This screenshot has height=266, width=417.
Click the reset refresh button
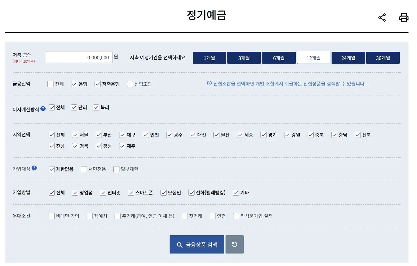[x=235, y=244]
